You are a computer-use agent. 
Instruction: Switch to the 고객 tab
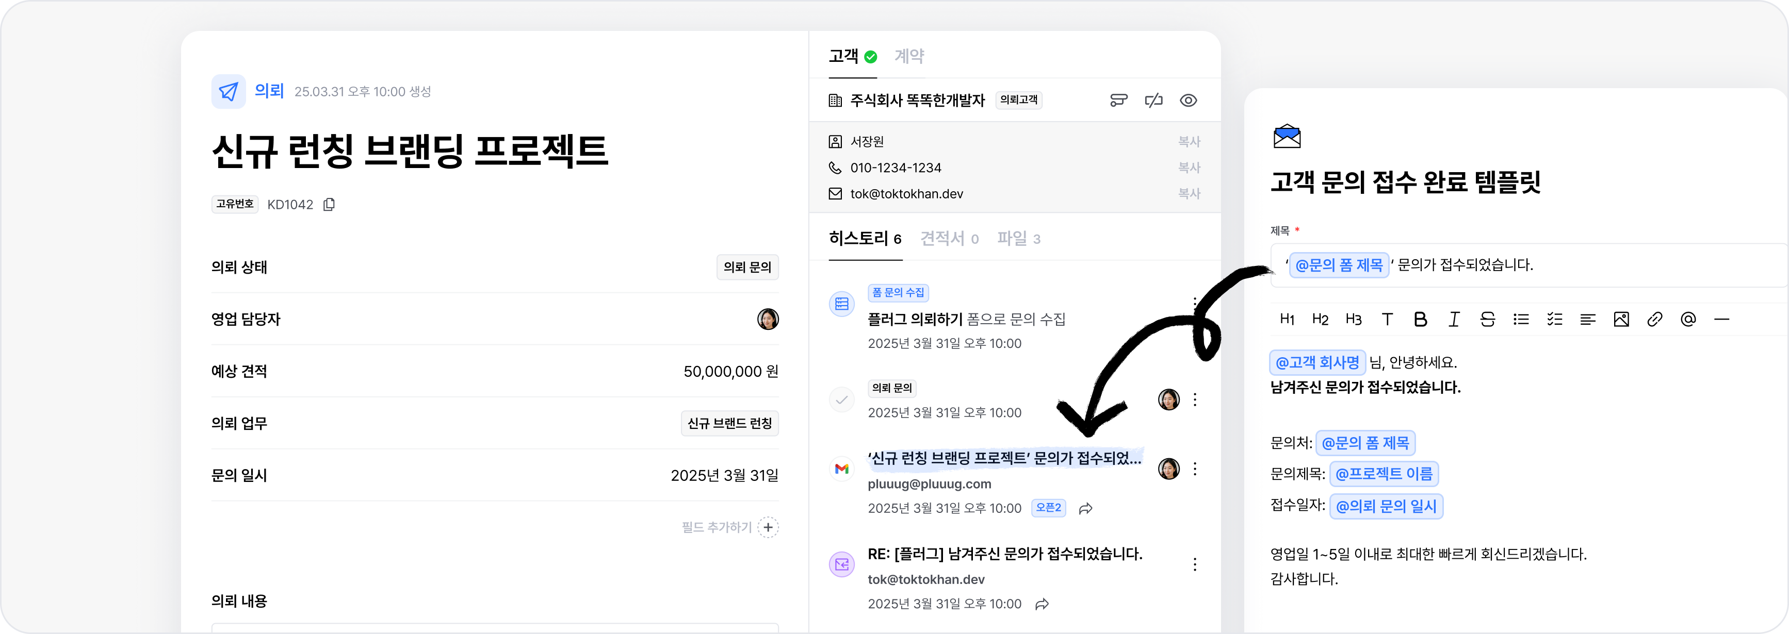853,56
